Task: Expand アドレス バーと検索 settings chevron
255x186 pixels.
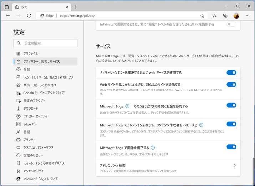Action: (x=234, y=166)
